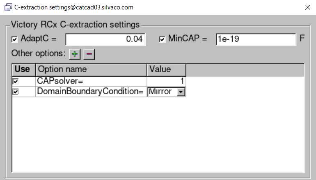Click the green plus add option icon

(x=75, y=54)
